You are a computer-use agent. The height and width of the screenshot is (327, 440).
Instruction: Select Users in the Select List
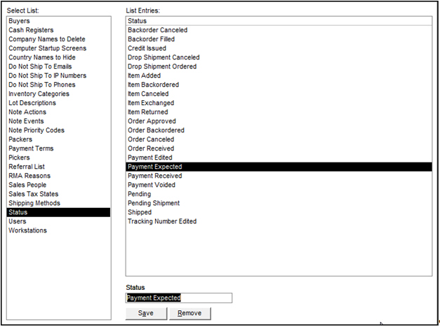[18, 221]
